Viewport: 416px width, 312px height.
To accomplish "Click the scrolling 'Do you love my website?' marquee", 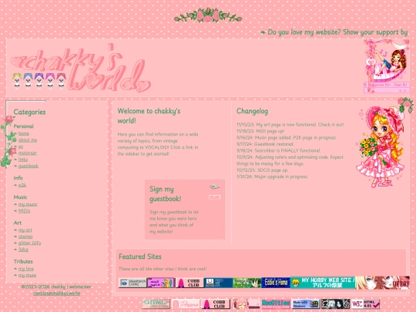I will (x=334, y=32).
